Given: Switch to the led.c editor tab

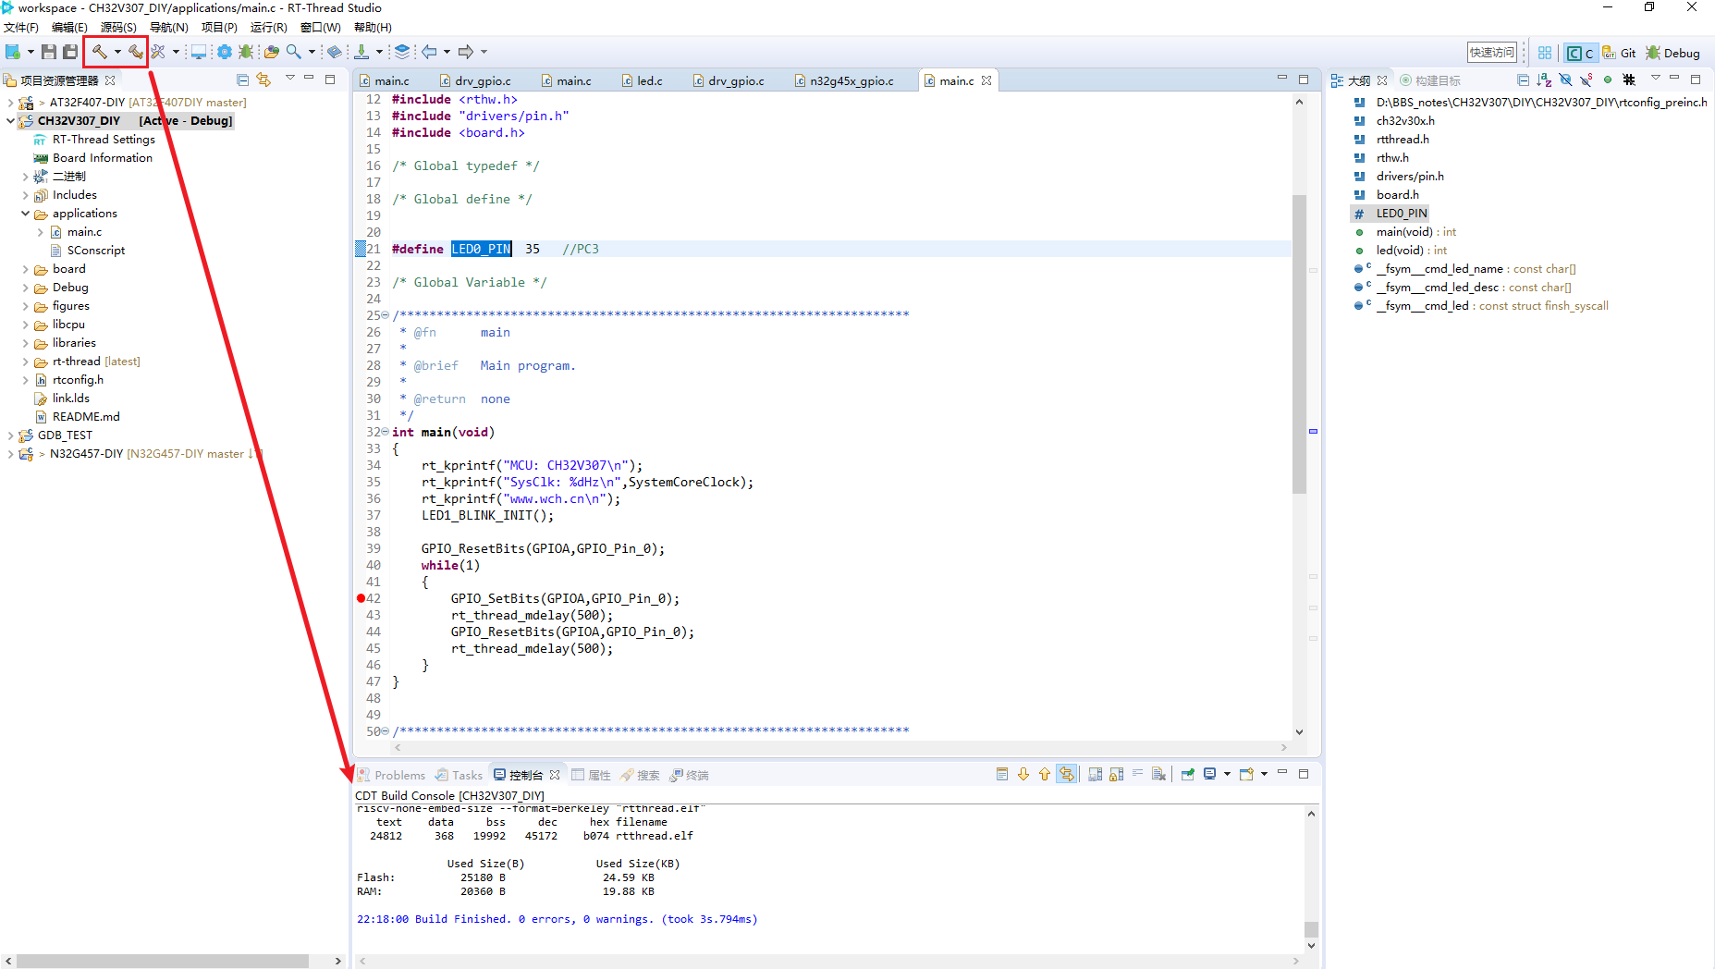Looking at the screenshot, I should pos(643,80).
